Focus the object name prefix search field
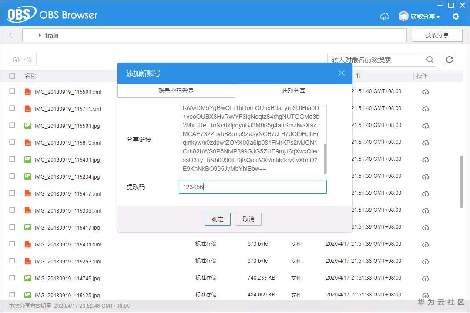470x313 pixels. (x=377, y=60)
